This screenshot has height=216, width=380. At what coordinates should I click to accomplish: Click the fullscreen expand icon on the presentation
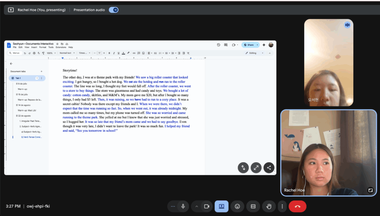(256, 167)
